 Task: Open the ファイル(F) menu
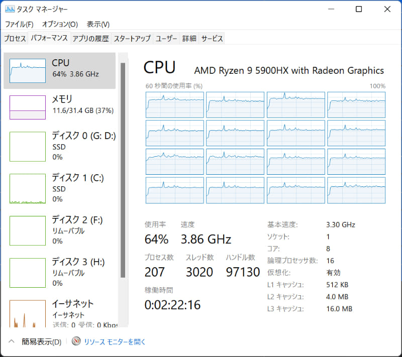[x=19, y=24]
